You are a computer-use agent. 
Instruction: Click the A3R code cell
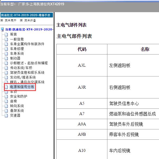point(82,87)
